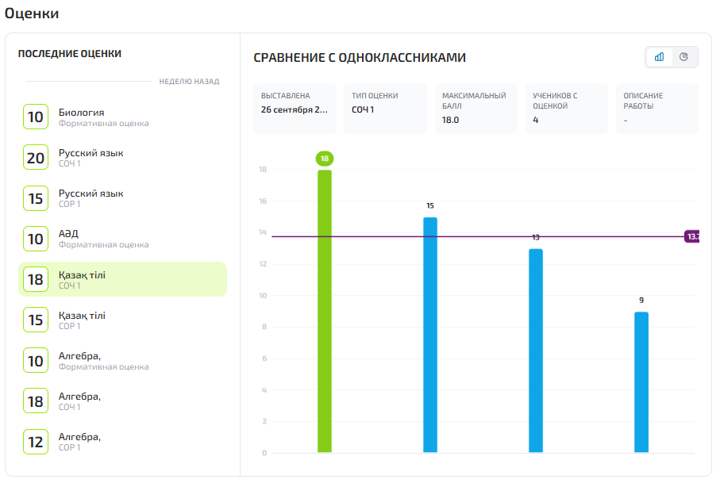Switch to bar chart view
The height and width of the screenshot is (483, 720).
pyautogui.click(x=659, y=57)
